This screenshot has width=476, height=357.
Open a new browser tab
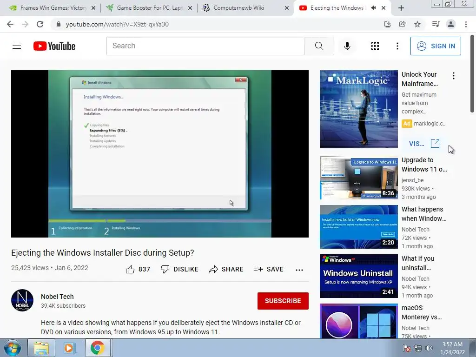click(x=401, y=8)
